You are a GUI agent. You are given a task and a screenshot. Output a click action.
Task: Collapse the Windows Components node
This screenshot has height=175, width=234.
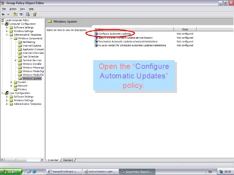pyautogui.click(x=11, y=38)
